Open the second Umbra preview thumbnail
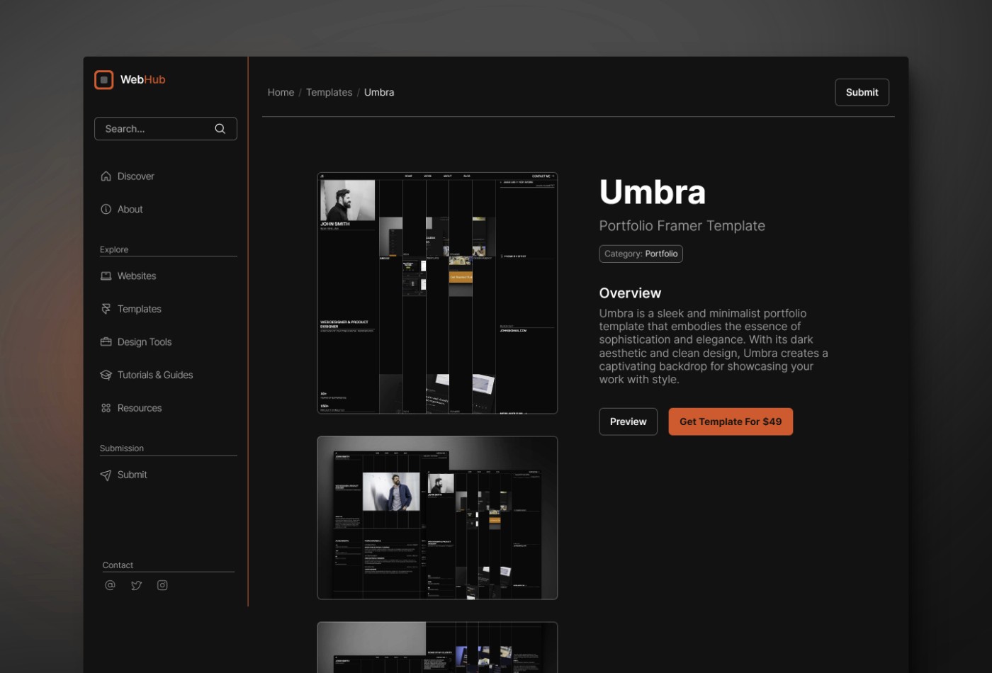992x673 pixels. coord(436,517)
